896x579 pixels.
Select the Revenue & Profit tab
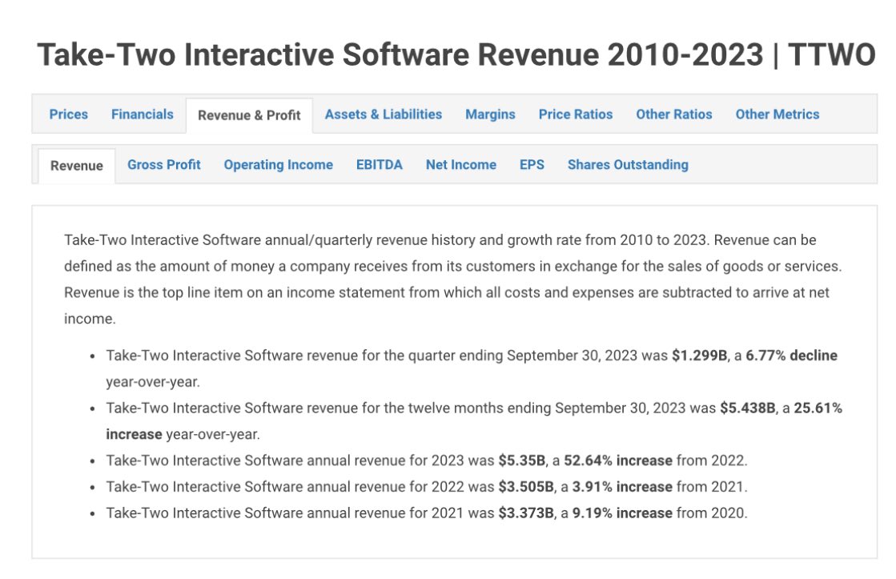[x=249, y=115]
